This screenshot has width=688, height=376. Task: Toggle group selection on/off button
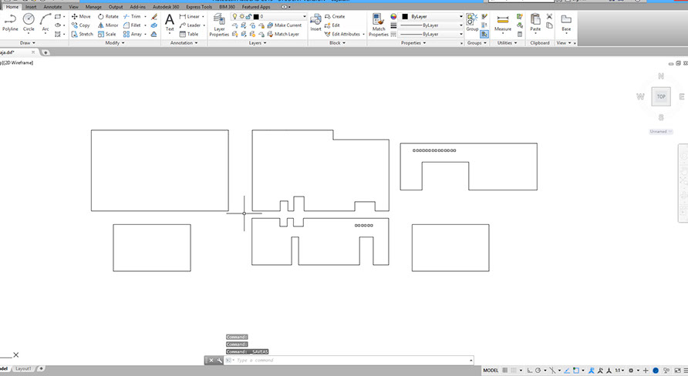pyautogui.click(x=484, y=34)
